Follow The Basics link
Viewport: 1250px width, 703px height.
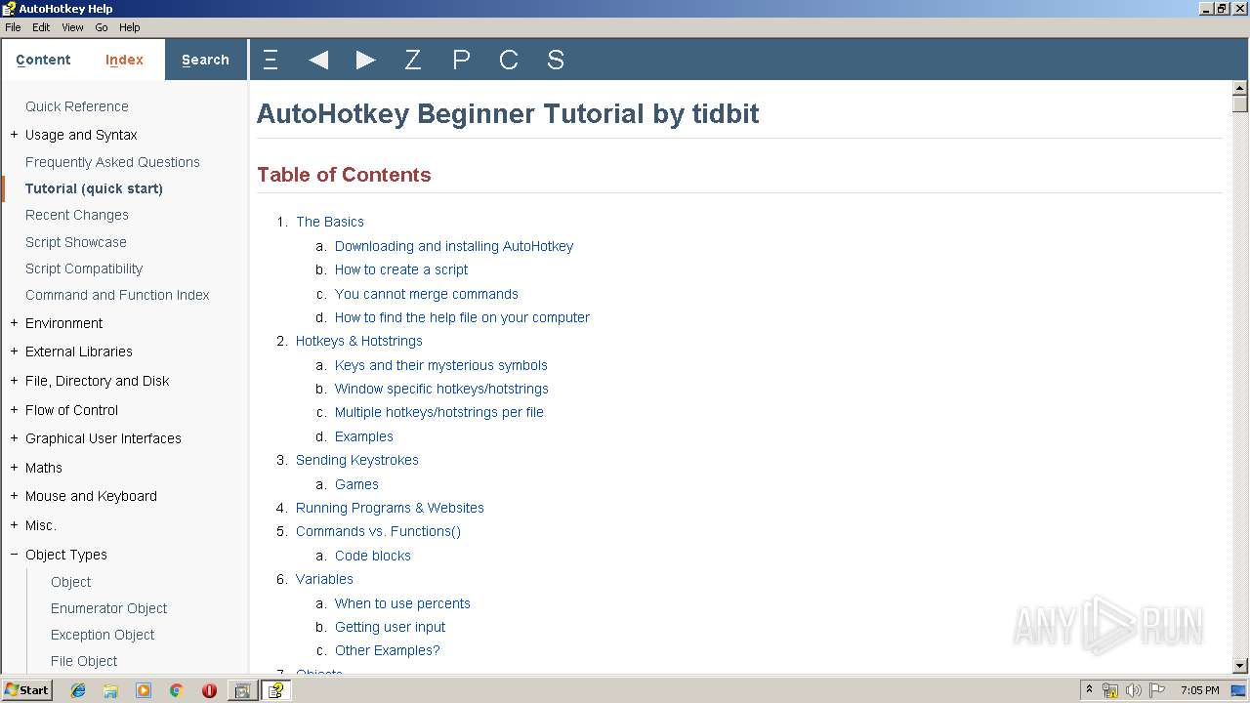point(330,222)
